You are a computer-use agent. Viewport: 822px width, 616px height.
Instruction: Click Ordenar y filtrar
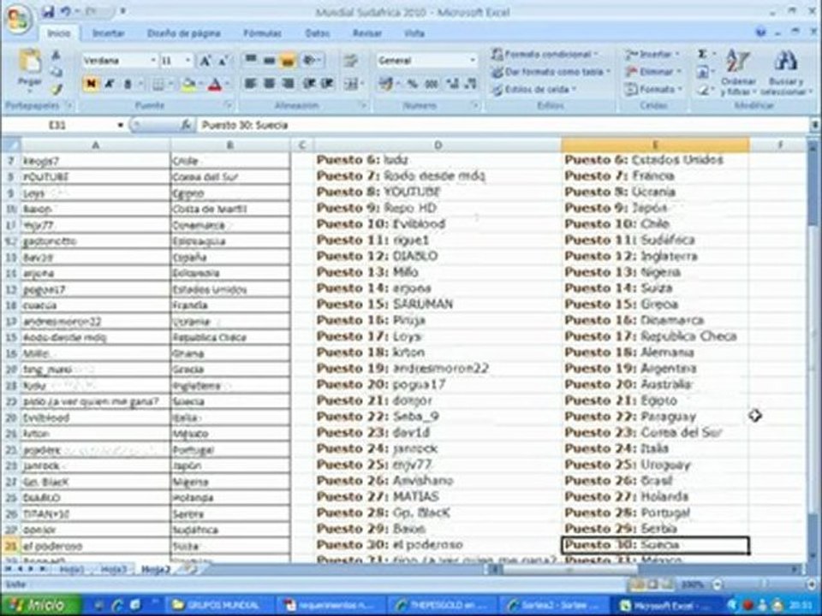tap(737, 72)
